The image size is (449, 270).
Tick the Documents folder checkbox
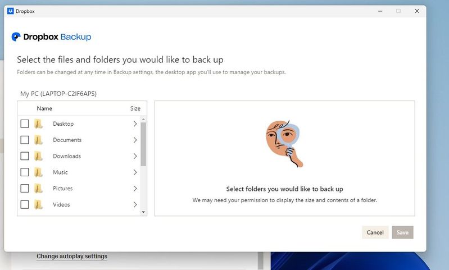[25, 140]
